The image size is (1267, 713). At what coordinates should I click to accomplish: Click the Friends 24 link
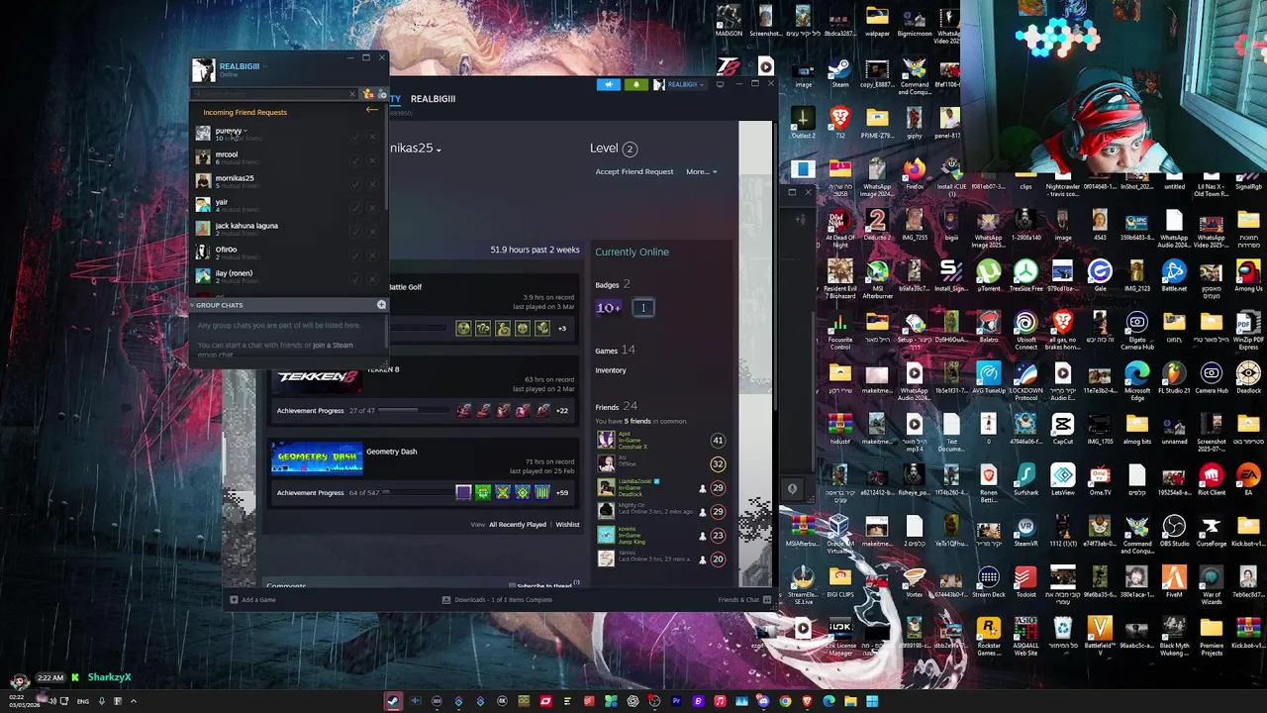[x=616, y=407]
